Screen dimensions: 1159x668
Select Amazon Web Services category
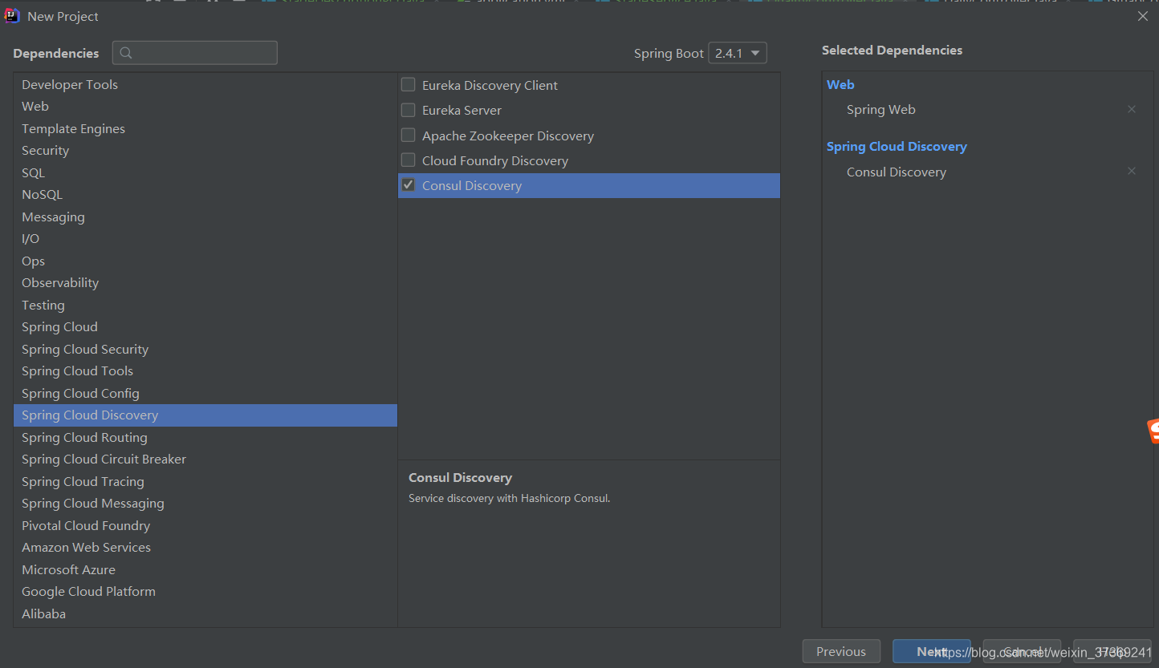(x=205, y=547)
